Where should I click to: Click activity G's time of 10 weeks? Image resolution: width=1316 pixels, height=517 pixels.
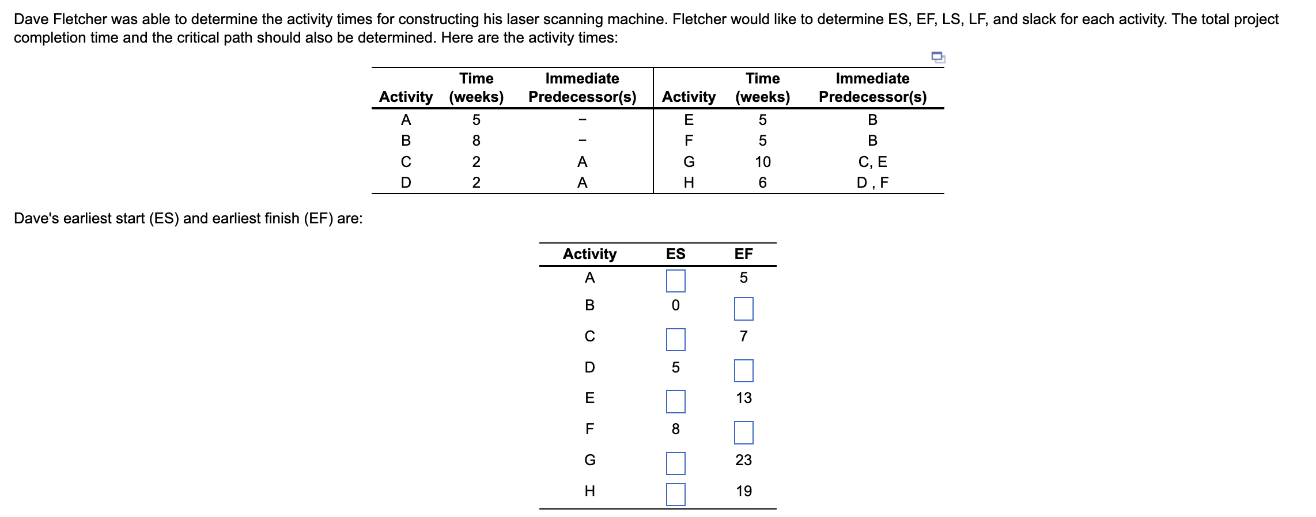click(x=763, y=162)
